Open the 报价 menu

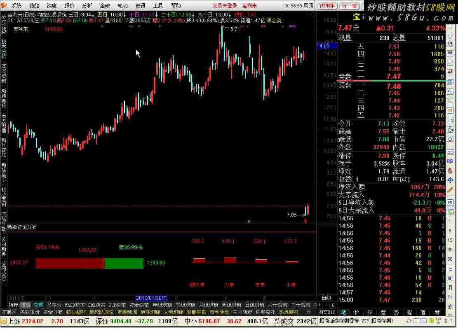point(69,5)
